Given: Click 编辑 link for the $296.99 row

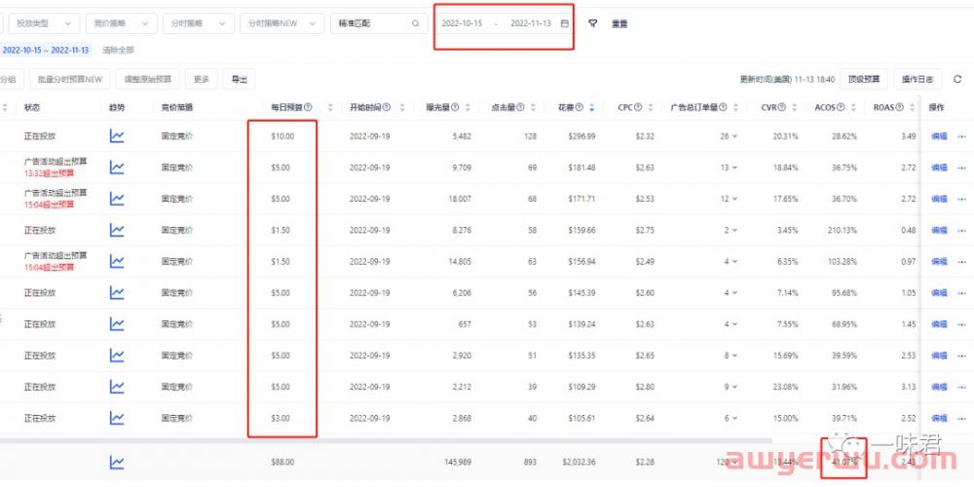Looking at the screenshot, I should pyautogui.click(x=939, y=136).
